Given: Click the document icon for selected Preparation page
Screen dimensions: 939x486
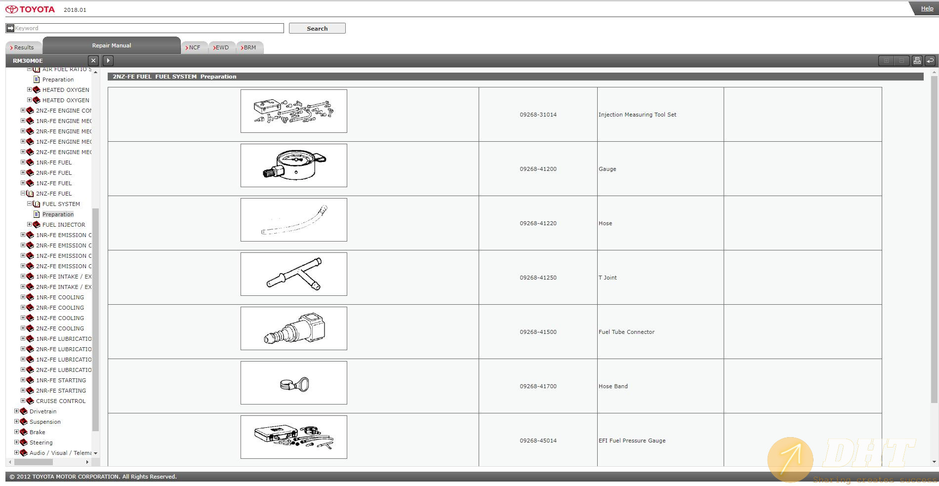Looking at the screenshot, I should click(x=37, y=214).
